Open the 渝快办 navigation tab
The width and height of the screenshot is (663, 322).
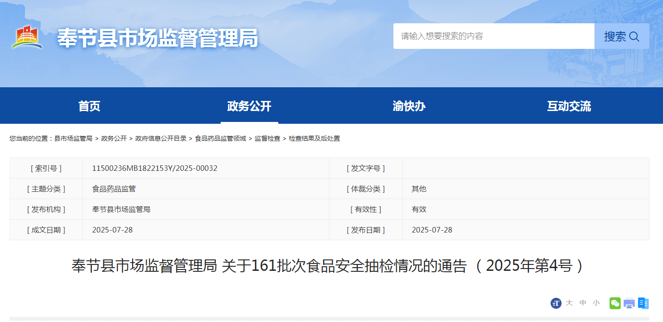(x=409, y=106)
